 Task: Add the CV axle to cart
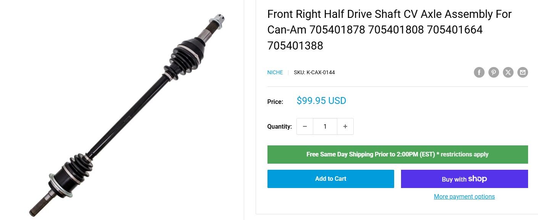330,179
